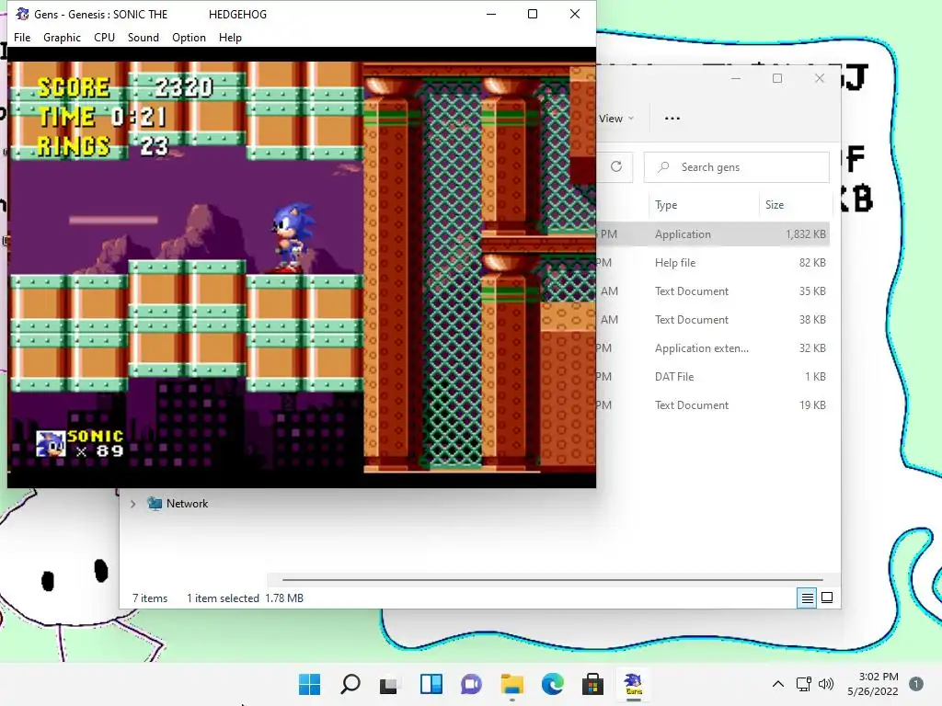Screen dimensions: 942x706
Task: Select the Help file row of 82 KB
Action: tap(713, 262)
